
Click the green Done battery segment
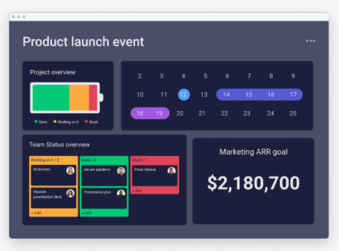point(51,98)
